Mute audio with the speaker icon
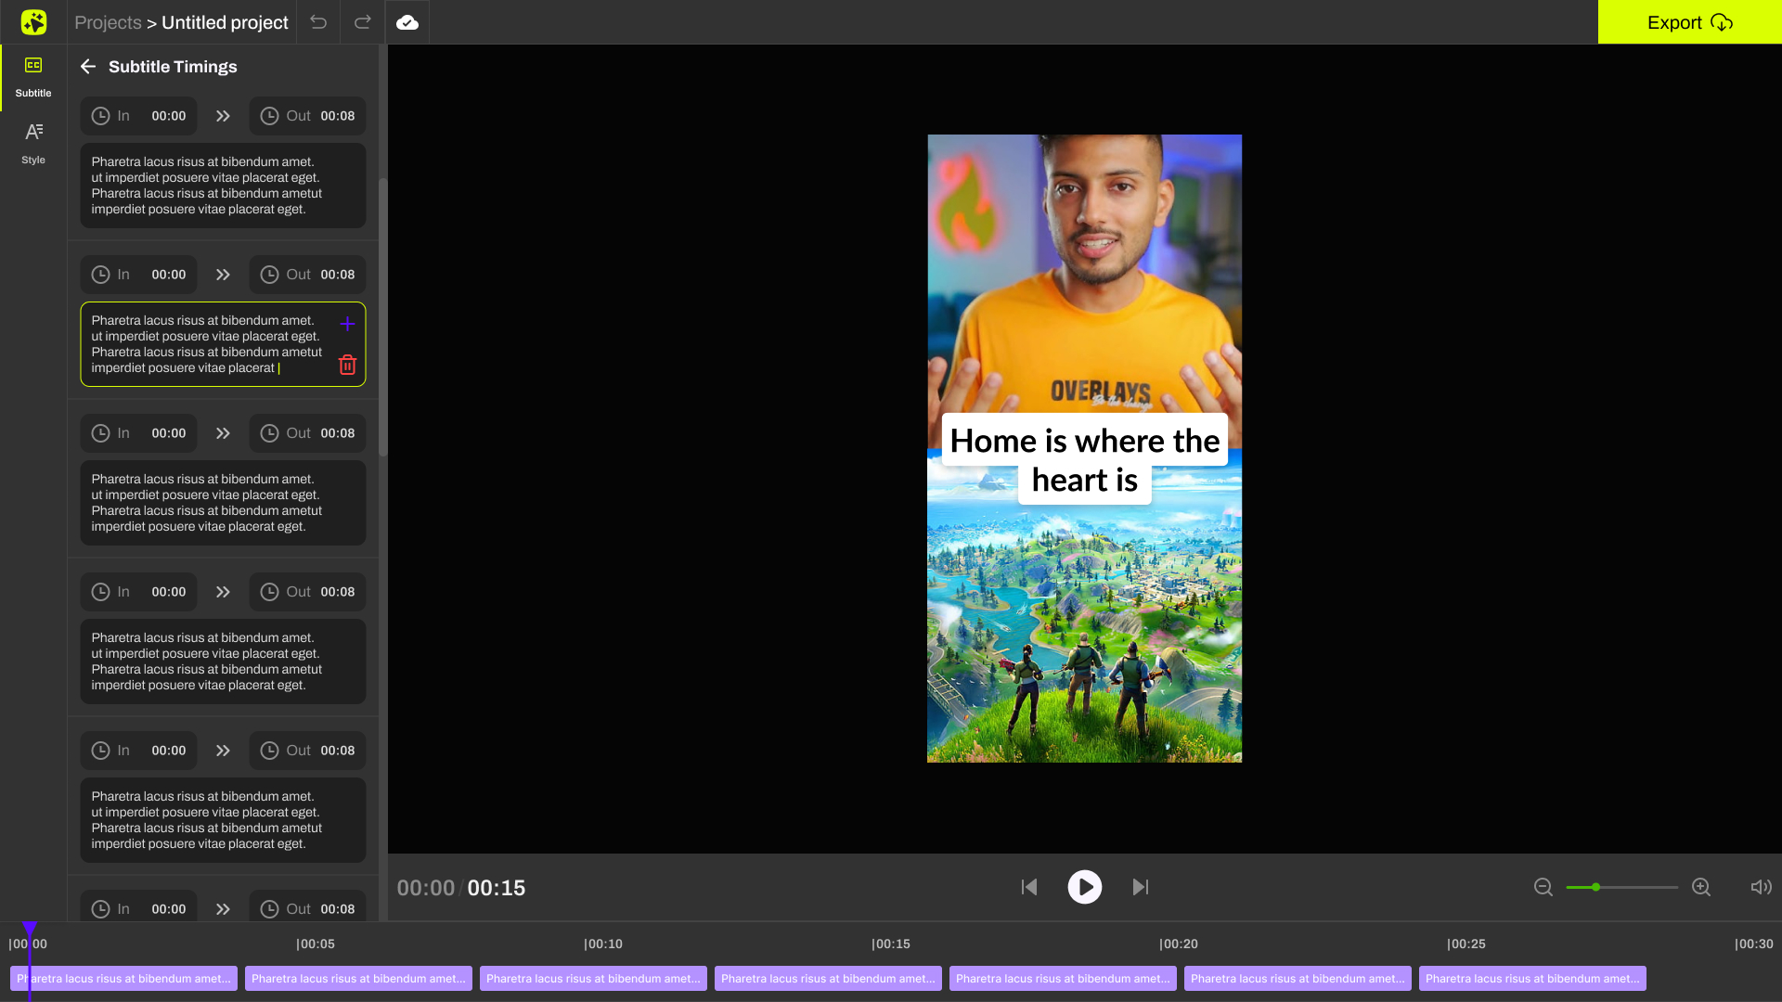This screenshot has height=1002, width=1782. (1761, 887)
